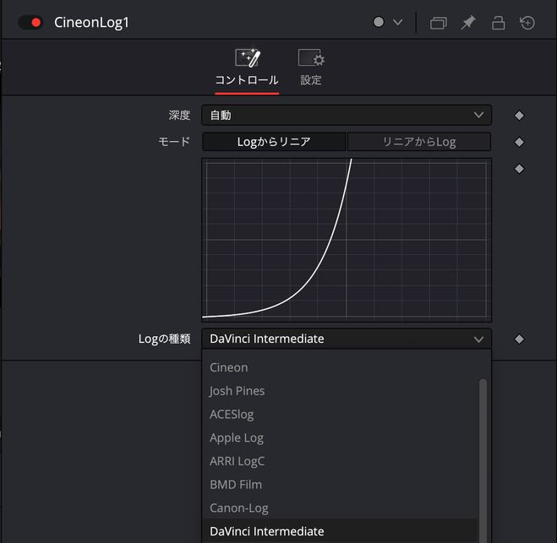Lock the CineonLog1 node
This screenshot has height=543, width=557.
[498, 23]
